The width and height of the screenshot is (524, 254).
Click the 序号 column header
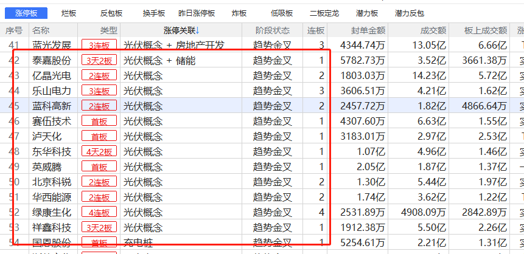tap(14, 31)
